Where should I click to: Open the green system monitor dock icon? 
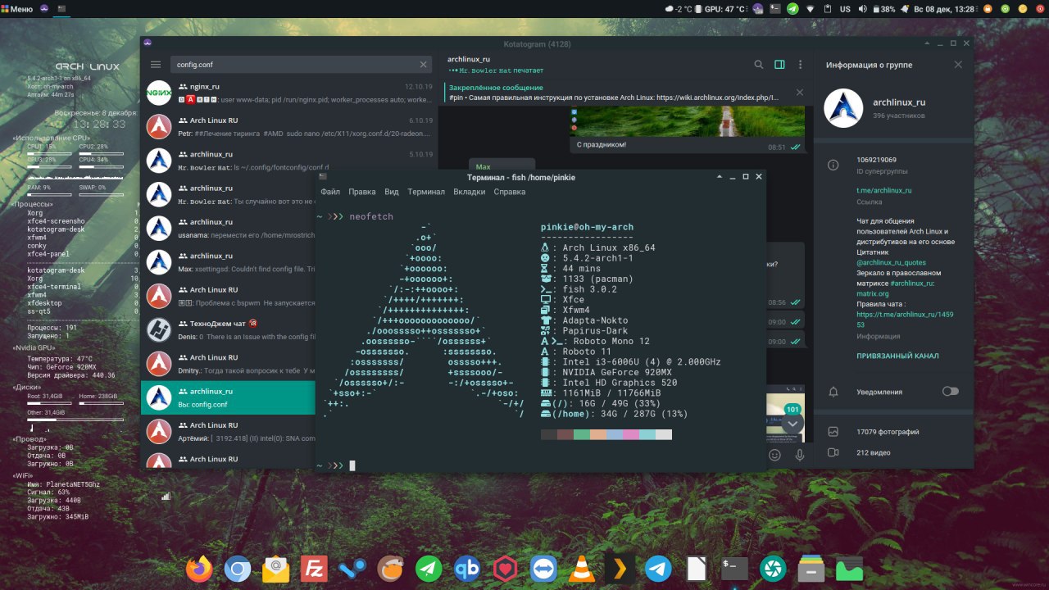click(x=850, y=568)
